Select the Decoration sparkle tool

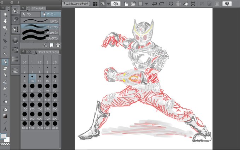click(x=5, y=95)
